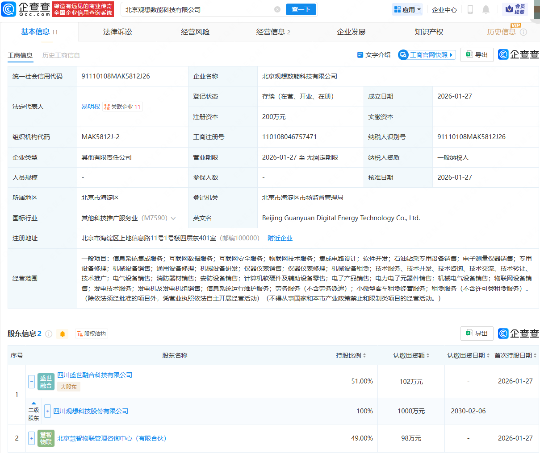Open notifications bell in top header
Image resolution: width=540 pixels, height=453 pixels.
tap(486, 9)
